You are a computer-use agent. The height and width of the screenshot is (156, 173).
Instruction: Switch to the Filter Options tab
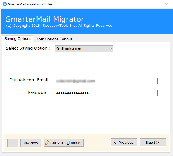tap(47, 39)
